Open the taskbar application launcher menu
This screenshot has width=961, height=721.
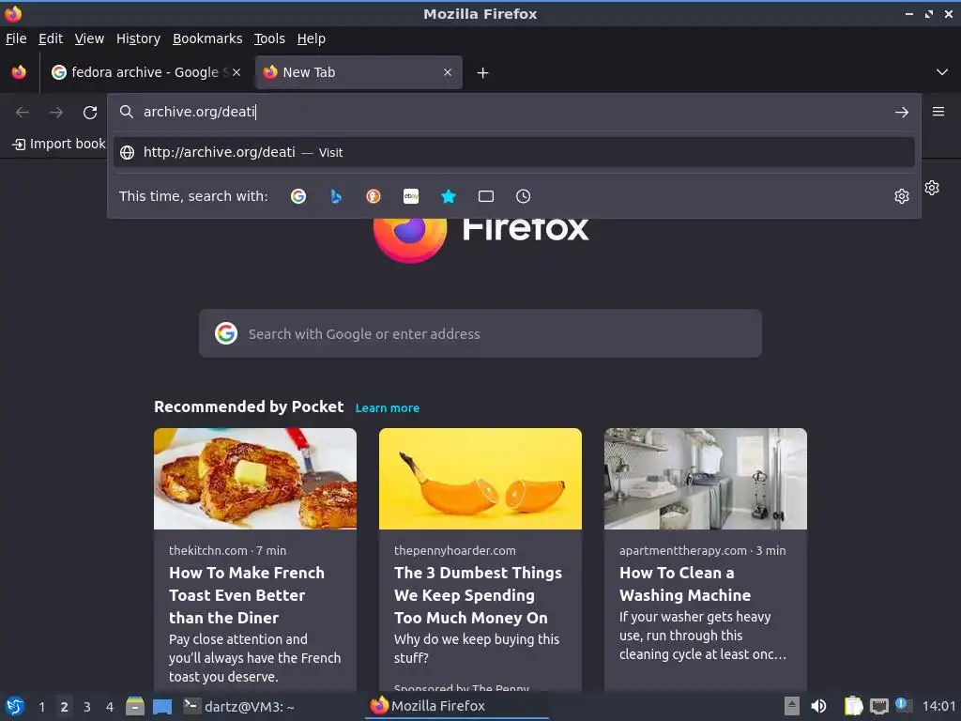15,706
